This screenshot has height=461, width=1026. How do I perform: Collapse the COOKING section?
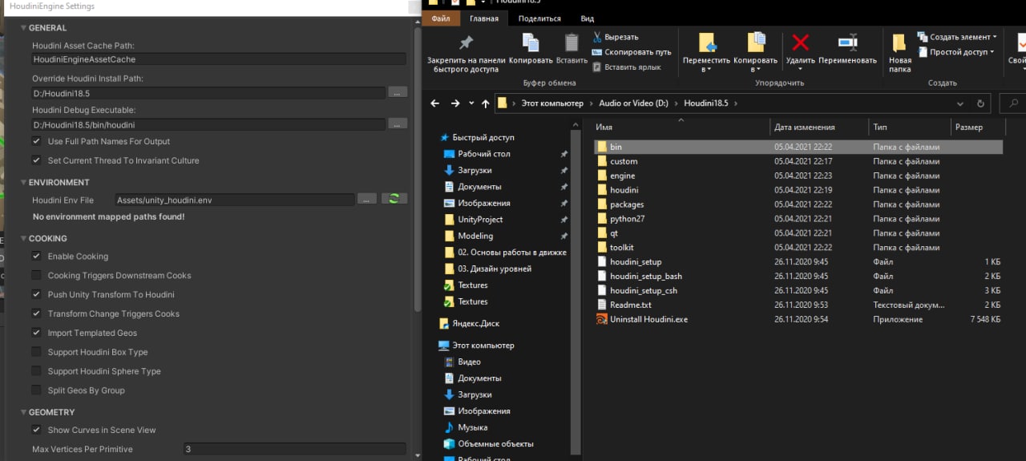[x=22, y=238]
